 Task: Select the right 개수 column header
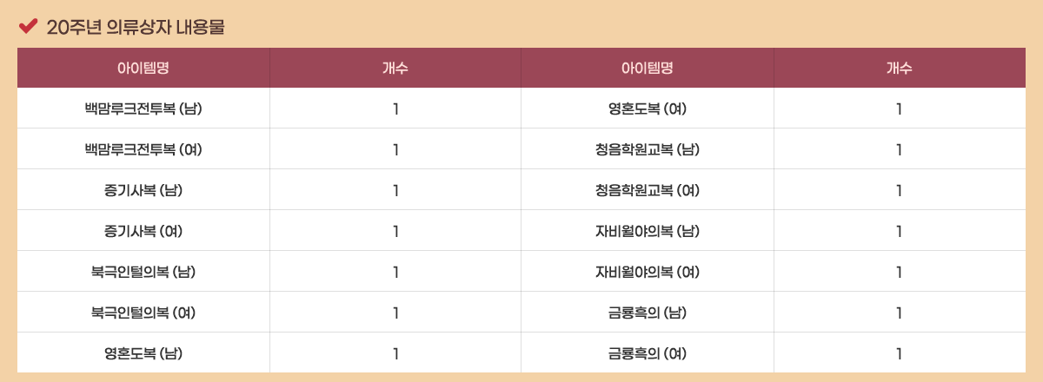pyautogui.click(x=899, y=68)
